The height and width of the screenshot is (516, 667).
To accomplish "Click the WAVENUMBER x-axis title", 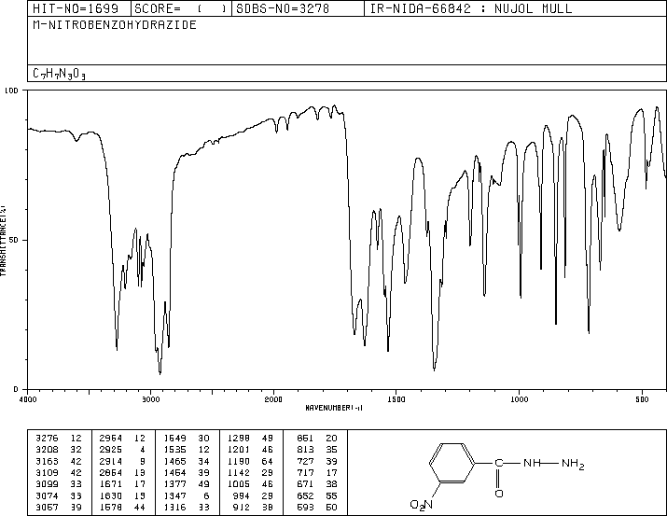I will pos(334,408).
